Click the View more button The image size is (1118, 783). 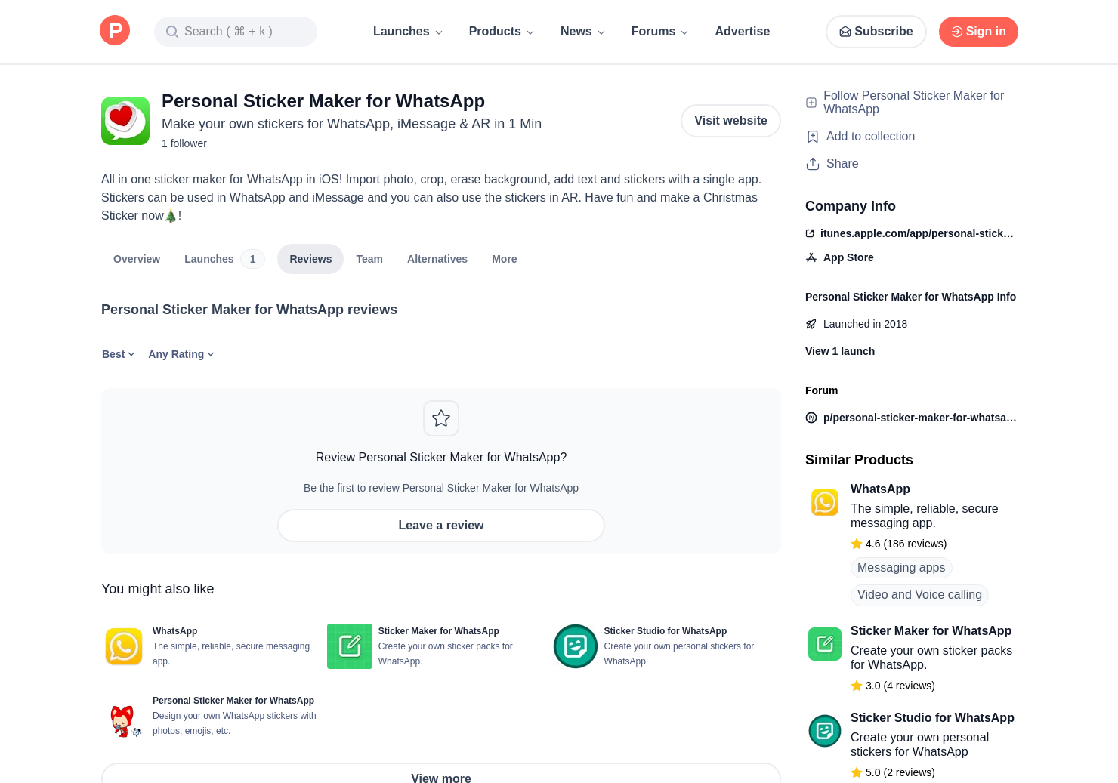click(441, 773)
